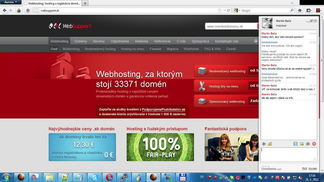
Task: Open Opera from the taskbar
Action: [109, 177]
